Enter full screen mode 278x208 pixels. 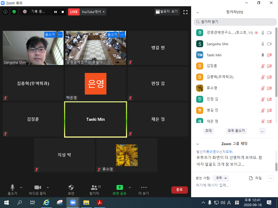[185, 12]
